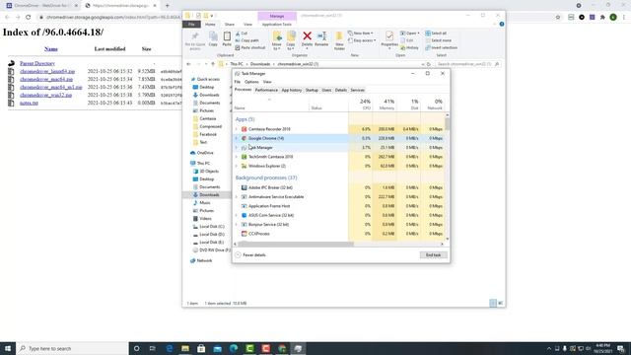The width and height of the screenshot is (631, 355).
Task: Click the Paste clipboard icon in ribbon
Action: (x=227, y=36)
